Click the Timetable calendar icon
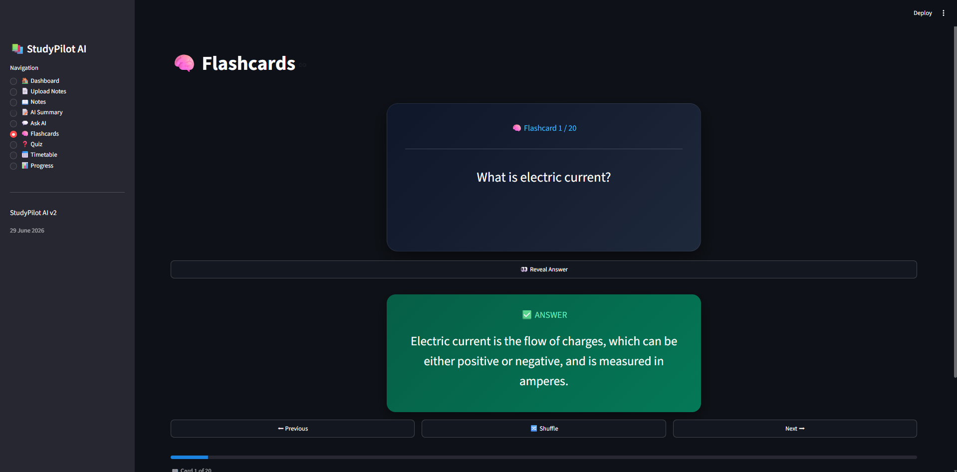The height and width of the screenshot is (472, 957). point(25,155)
